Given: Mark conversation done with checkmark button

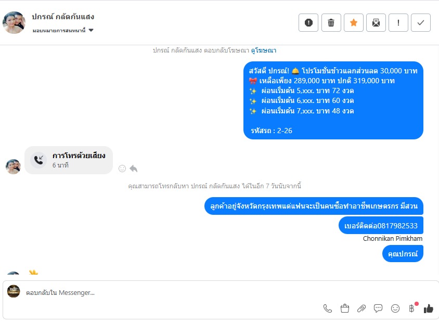Looking at the screenshot, I should [421, 23].
